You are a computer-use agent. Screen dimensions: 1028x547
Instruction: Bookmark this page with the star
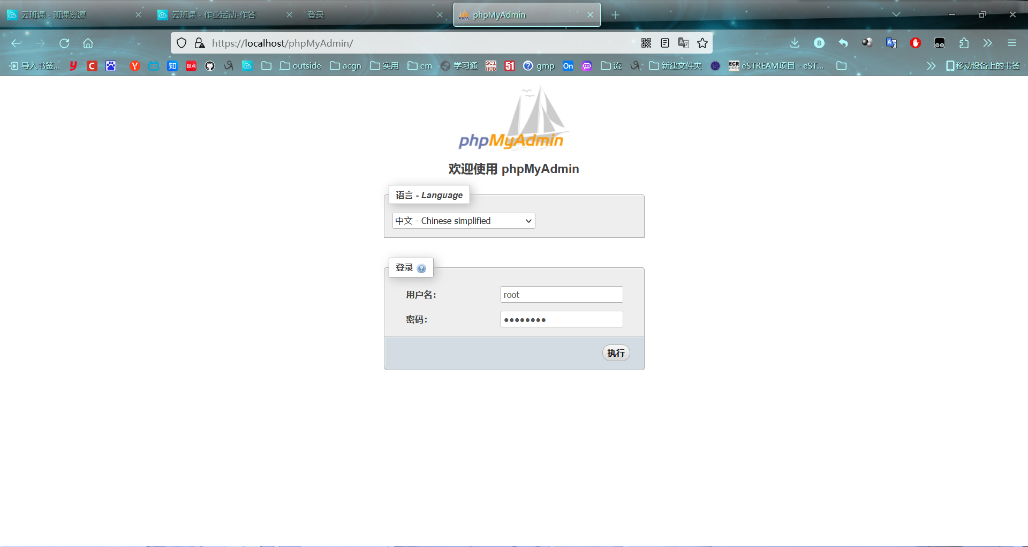[x=702, y=43]
